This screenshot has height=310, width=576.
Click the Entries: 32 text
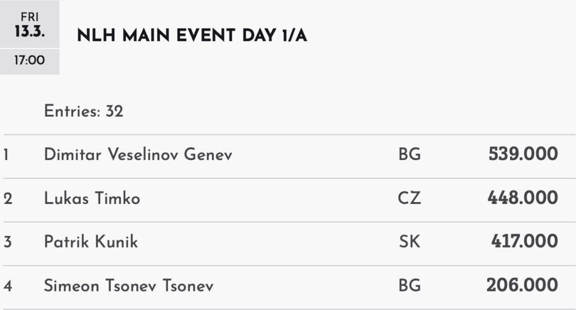[84, 111]
